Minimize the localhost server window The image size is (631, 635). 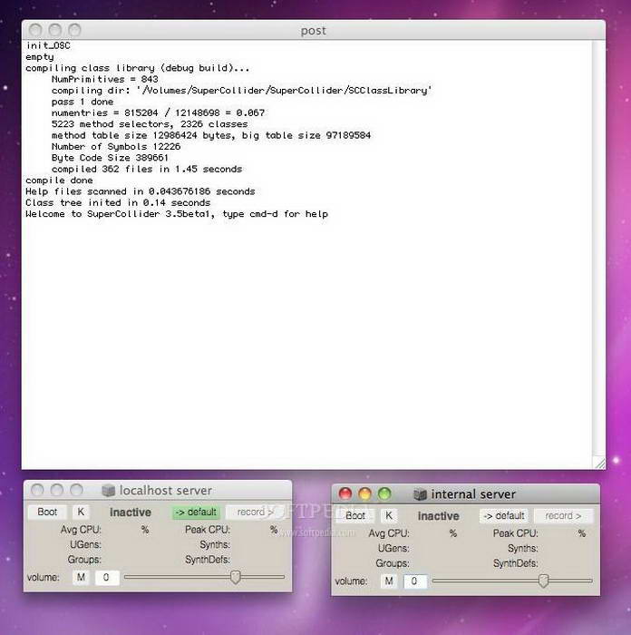point(57,490)
